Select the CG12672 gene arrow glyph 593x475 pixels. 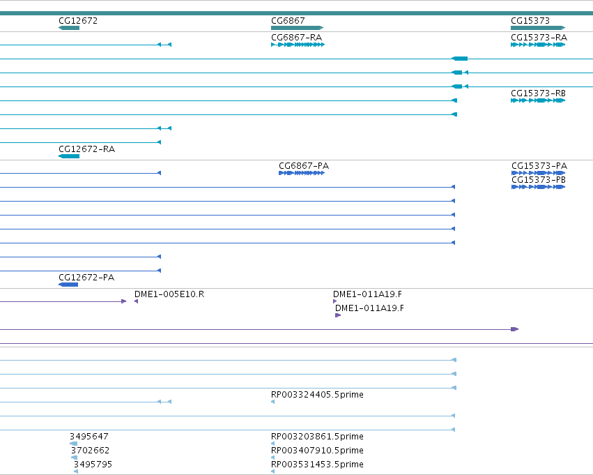click(x=69, y=28)
